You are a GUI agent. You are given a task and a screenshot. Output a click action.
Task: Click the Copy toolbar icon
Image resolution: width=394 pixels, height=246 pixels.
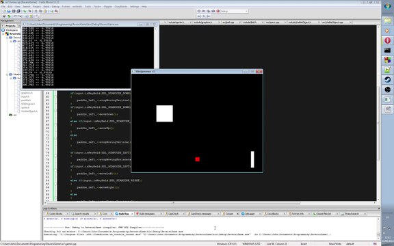[x=40, y=12]
